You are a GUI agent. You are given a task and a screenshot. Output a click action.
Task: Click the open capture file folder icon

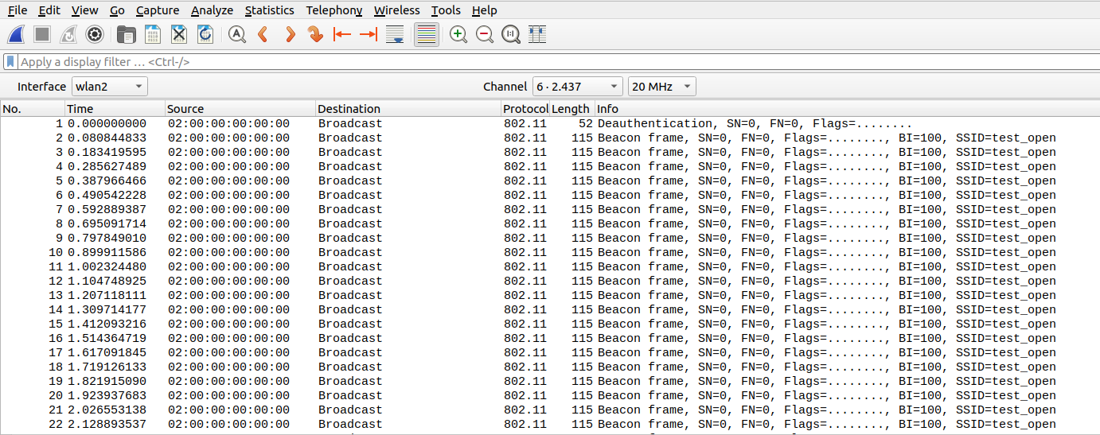126,34
